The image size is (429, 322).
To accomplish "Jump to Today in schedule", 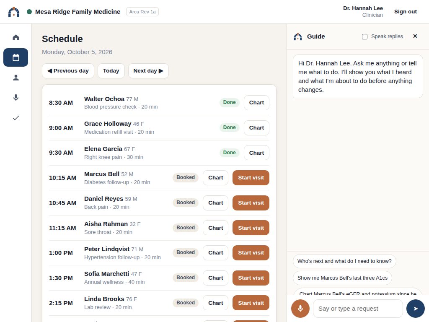I will pyautogui.click(x=111, y=71).
